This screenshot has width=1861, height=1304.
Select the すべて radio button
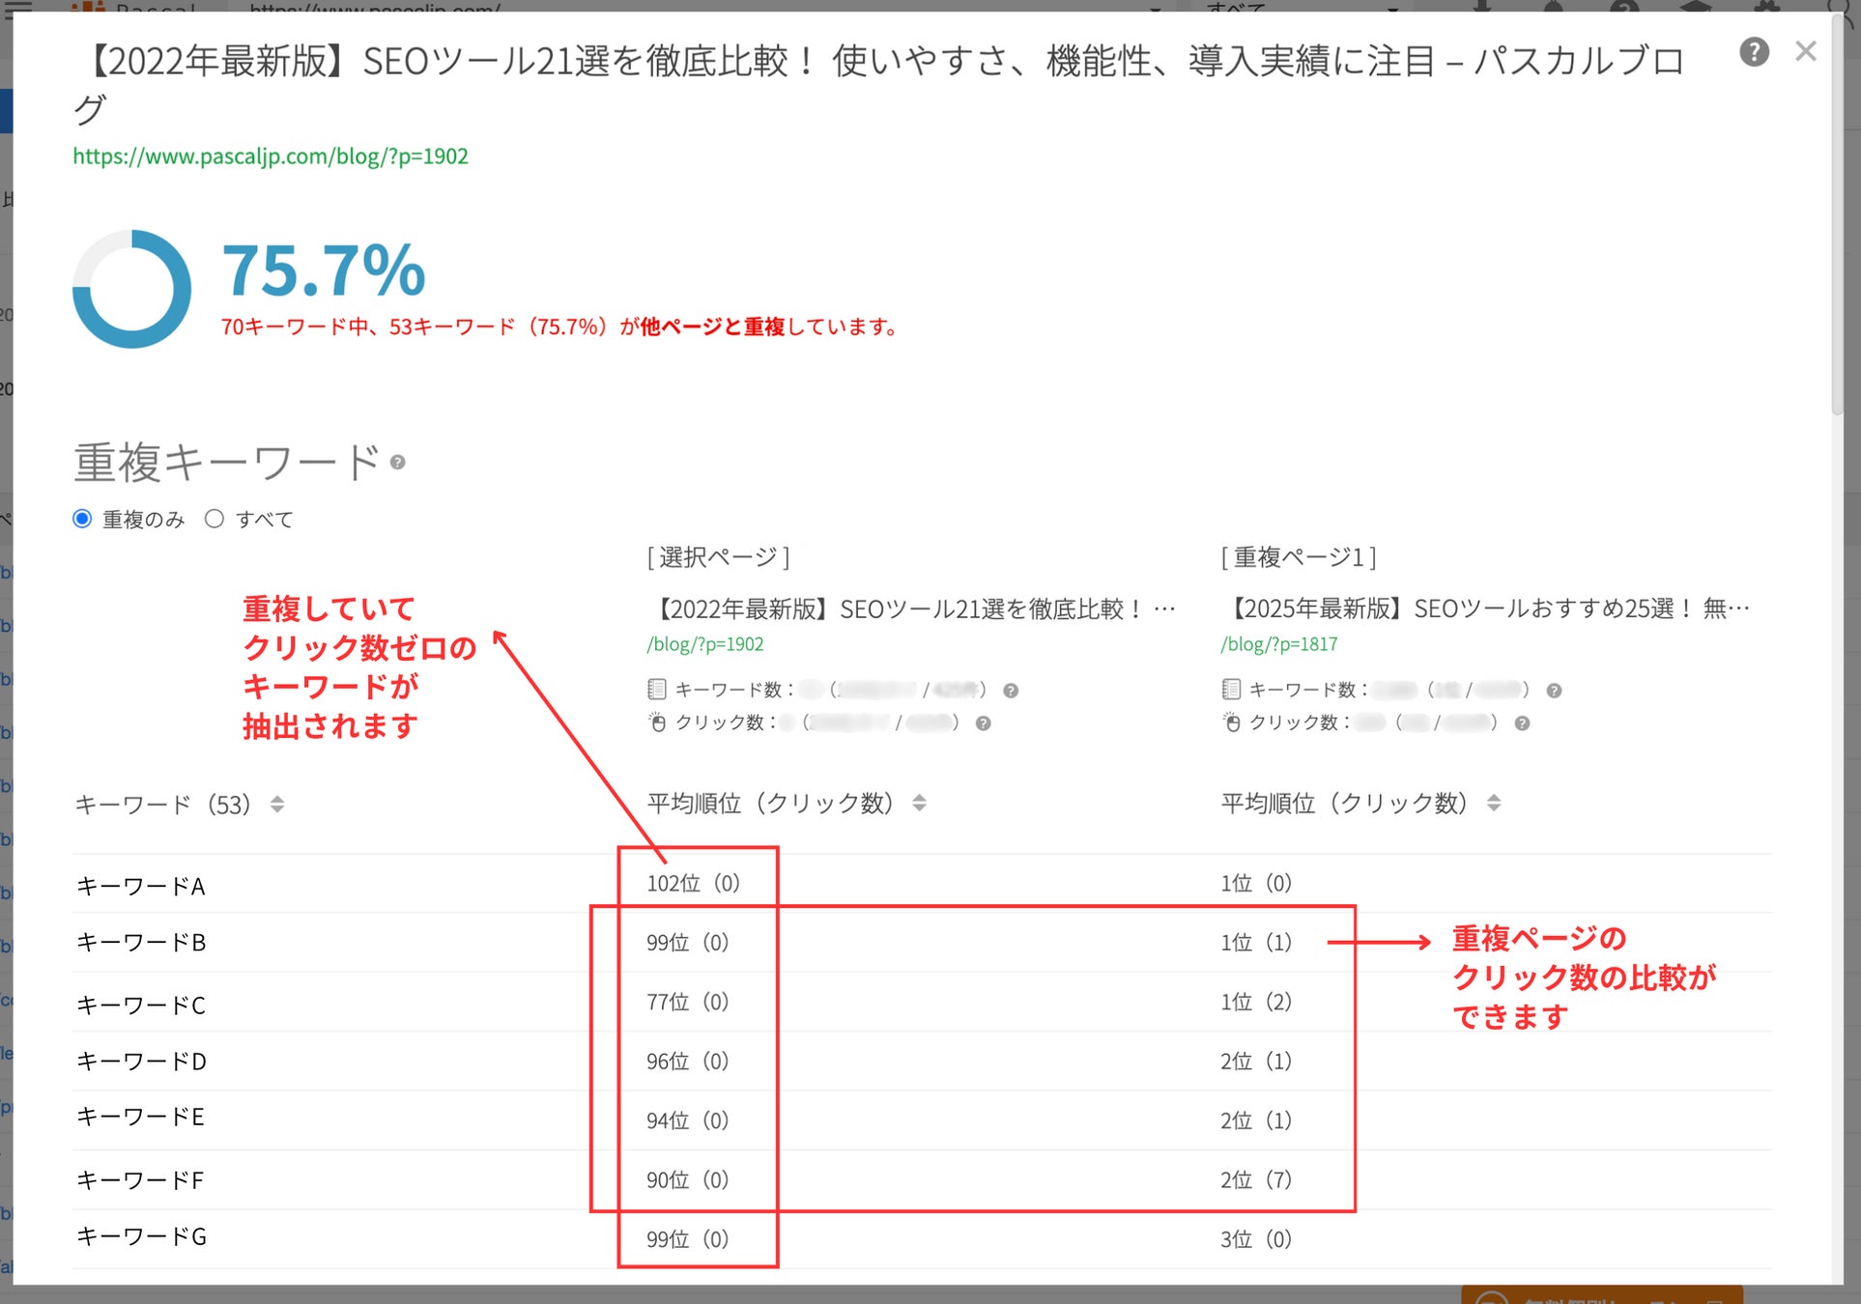point(214,519)
